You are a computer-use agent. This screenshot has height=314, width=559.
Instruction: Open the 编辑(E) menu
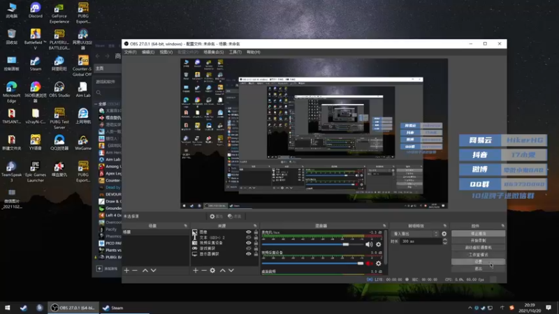(x=148, y=52)
